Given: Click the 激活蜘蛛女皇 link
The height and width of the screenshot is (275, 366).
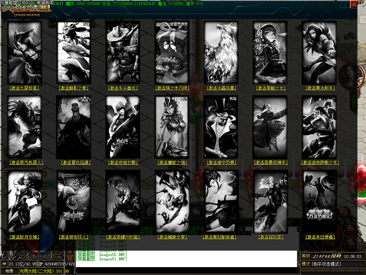Looking at the screenshot, I should point(172,237).
